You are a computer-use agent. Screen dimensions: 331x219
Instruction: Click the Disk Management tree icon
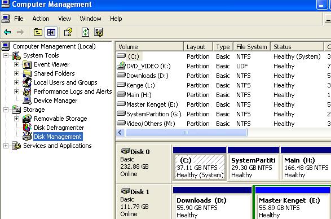click(27, 137)
